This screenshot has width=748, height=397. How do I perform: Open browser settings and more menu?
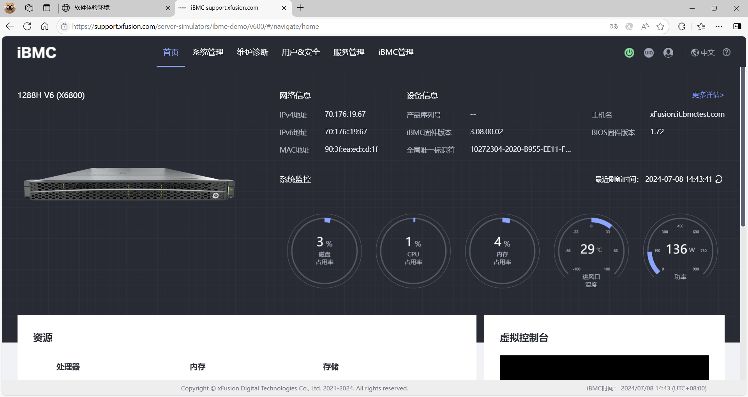[719, 26]
